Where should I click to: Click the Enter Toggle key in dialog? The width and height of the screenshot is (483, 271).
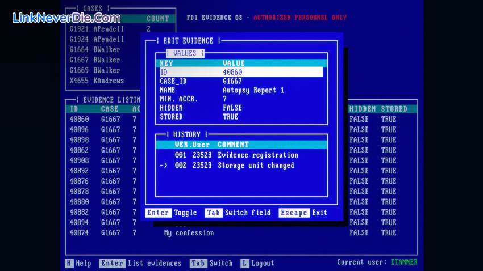point(171,213)
